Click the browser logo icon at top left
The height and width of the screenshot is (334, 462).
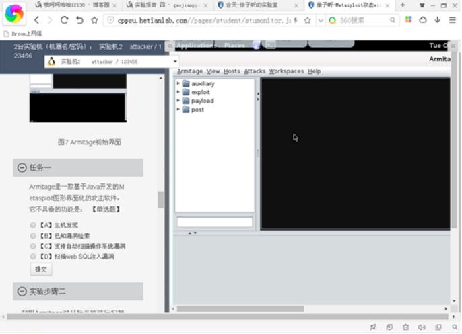coord(14,13)
